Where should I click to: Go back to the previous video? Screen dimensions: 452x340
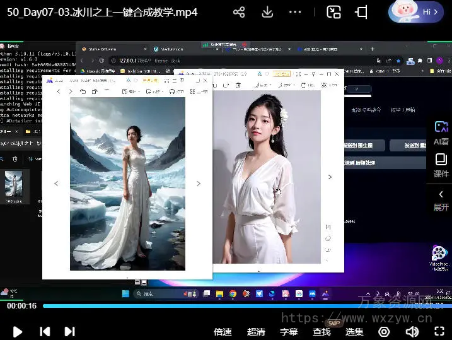[x=45, y=331]
